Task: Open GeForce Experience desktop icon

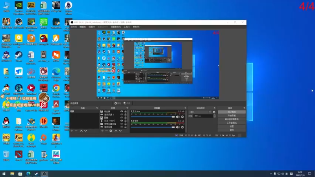Action: click(x=19, y=8)
